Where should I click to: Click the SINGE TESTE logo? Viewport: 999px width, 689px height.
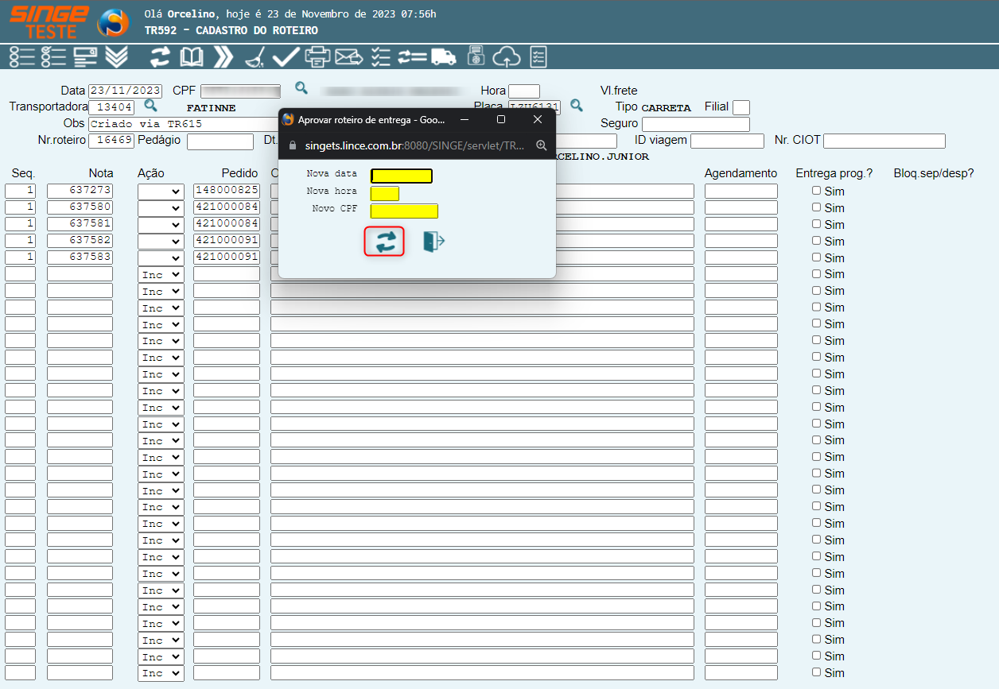pyautogui.click(x=49, y=21)
